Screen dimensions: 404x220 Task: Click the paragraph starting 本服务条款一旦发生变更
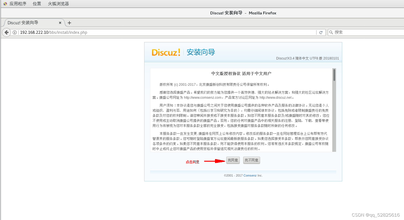pos(241,141)
